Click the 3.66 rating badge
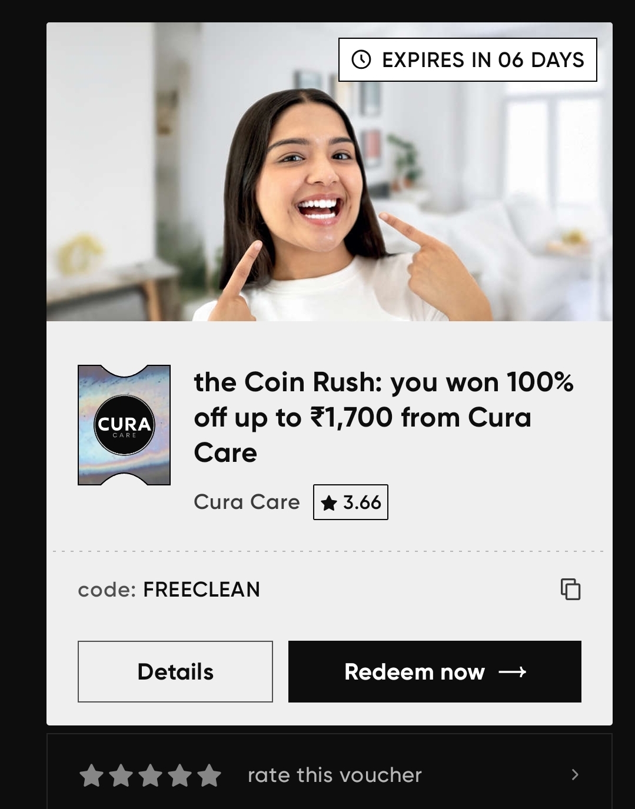The image size is (635, 809). click(351, 502)
